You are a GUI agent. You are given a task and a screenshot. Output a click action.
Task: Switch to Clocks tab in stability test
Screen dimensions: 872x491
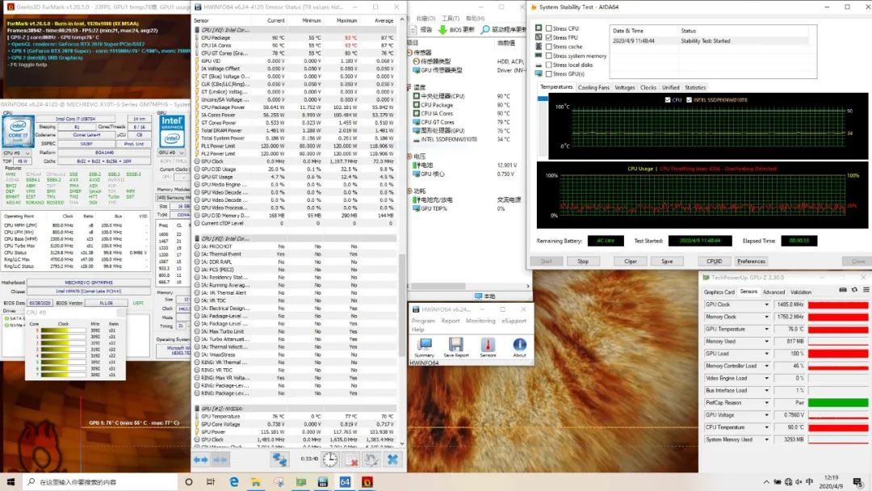pos(648,87)
